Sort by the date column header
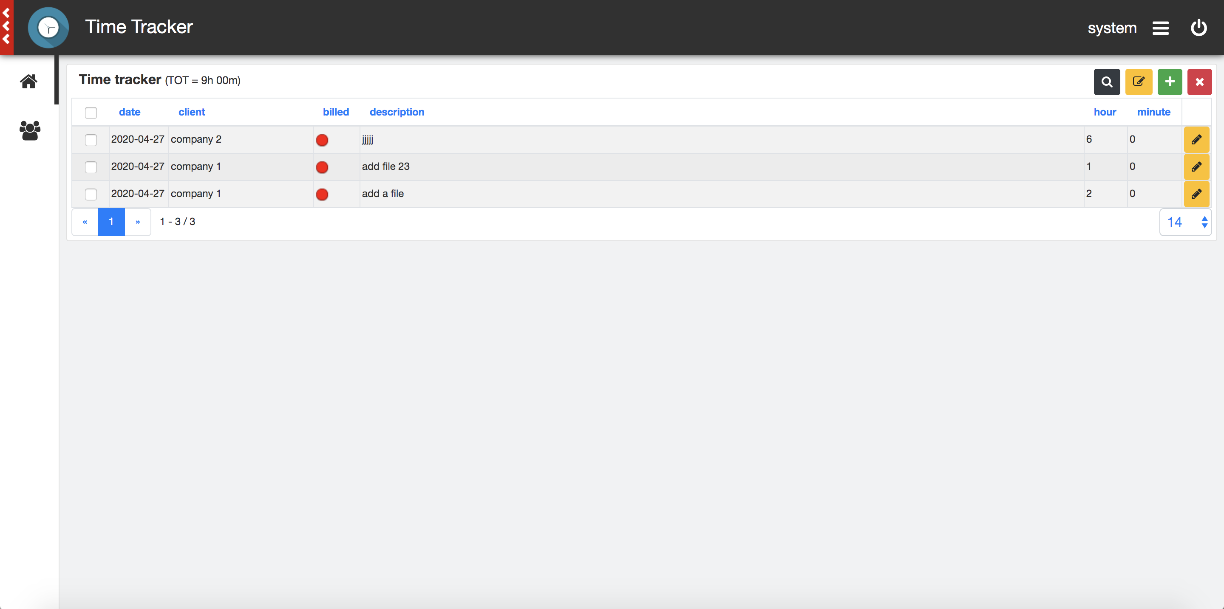This screenshot has height=609, width=1224. 130,112
